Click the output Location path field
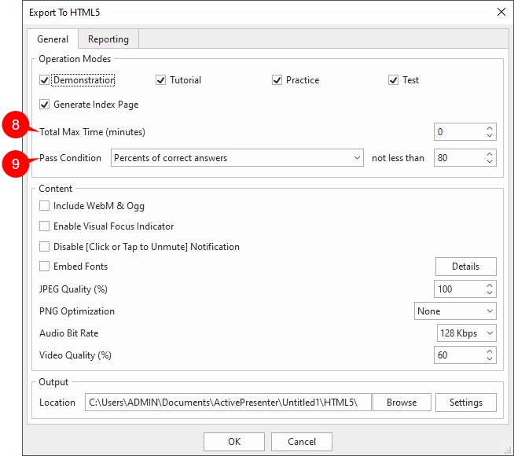 227,403
